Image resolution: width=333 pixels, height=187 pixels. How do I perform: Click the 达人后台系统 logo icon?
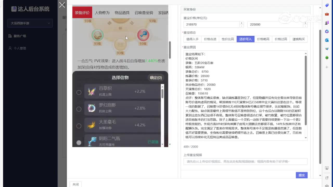[x=14, y=9]
